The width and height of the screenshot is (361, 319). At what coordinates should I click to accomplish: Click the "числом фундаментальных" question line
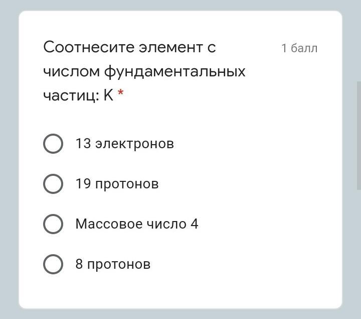click(x=144, y=71)
